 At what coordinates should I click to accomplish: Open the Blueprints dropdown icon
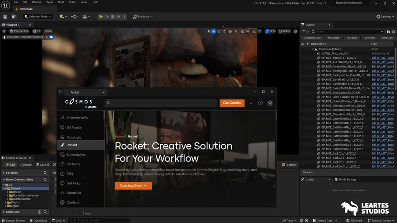pyautogui.click(x=74, y=17)
